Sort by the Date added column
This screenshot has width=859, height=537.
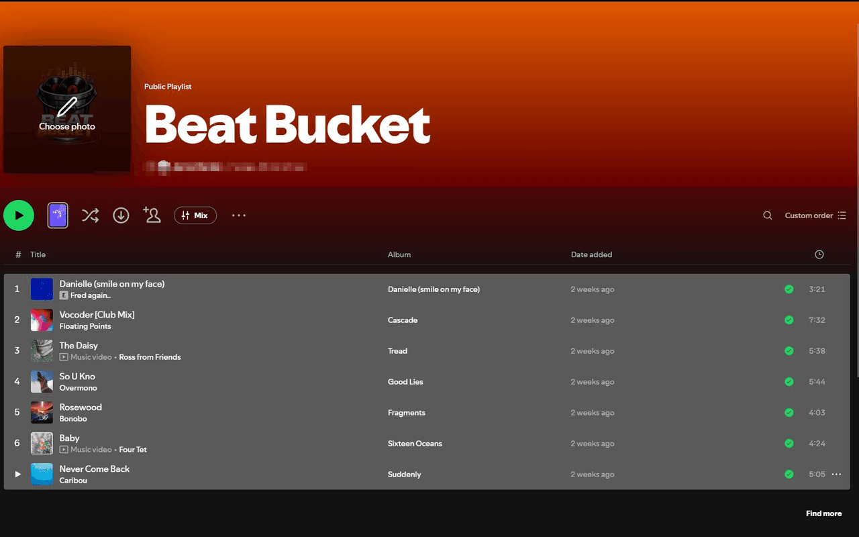tap(591, 254)
